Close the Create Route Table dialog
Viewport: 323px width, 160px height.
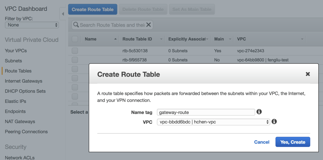308,74
